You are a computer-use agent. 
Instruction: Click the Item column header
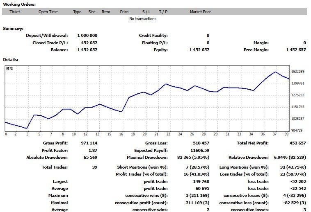point(106,12)
